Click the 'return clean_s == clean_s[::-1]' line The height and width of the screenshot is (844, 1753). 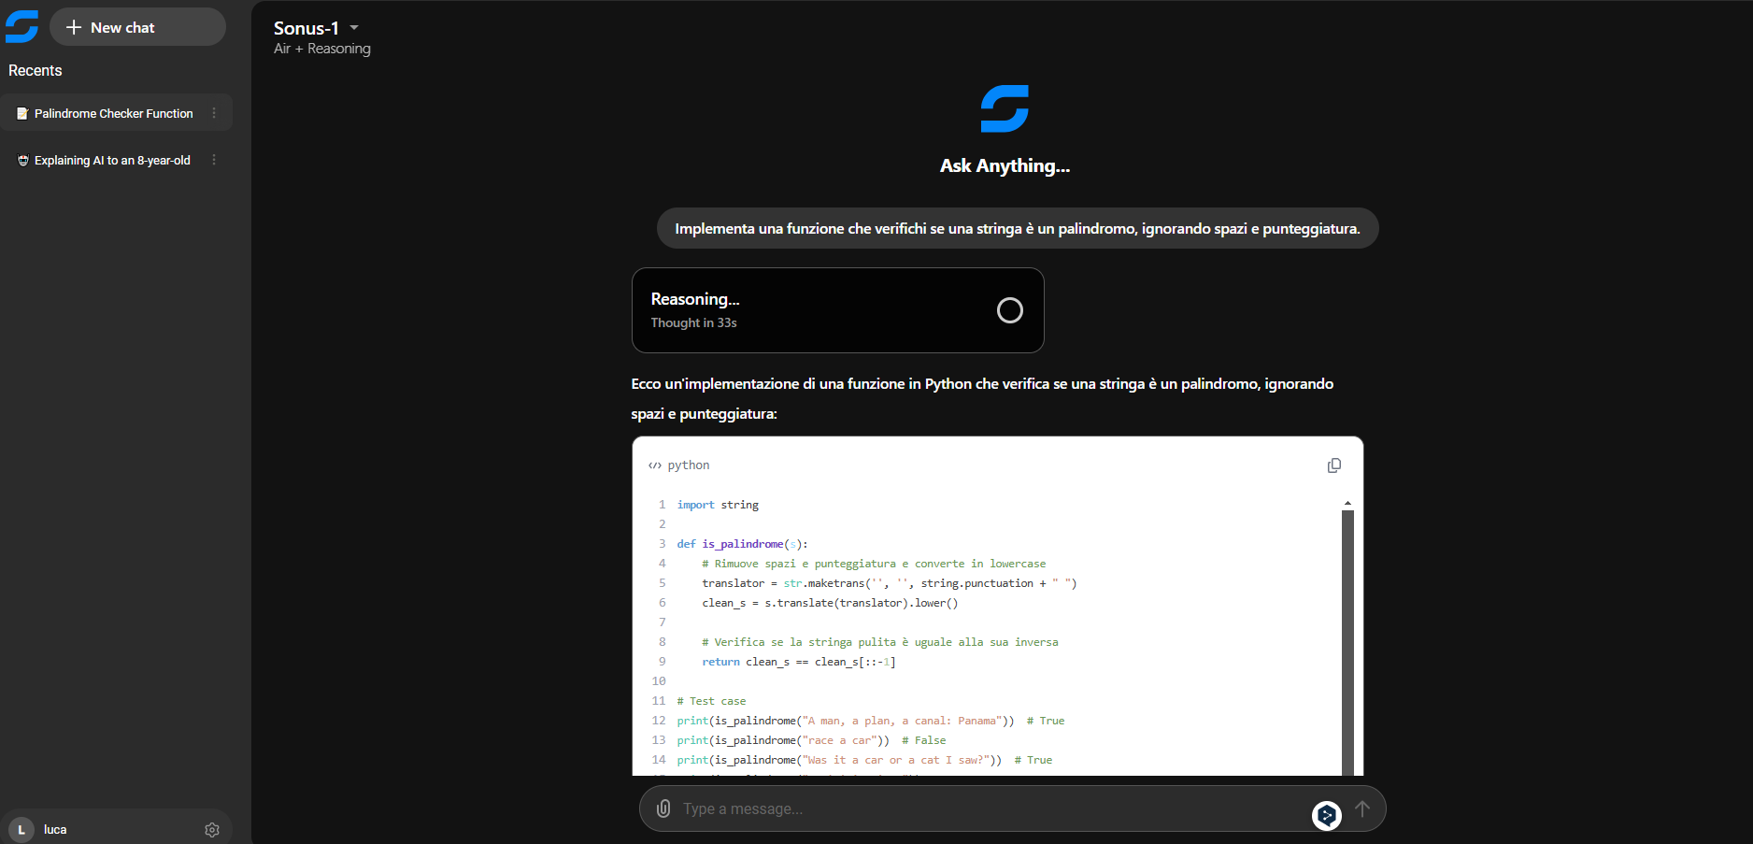pos(799,662)
